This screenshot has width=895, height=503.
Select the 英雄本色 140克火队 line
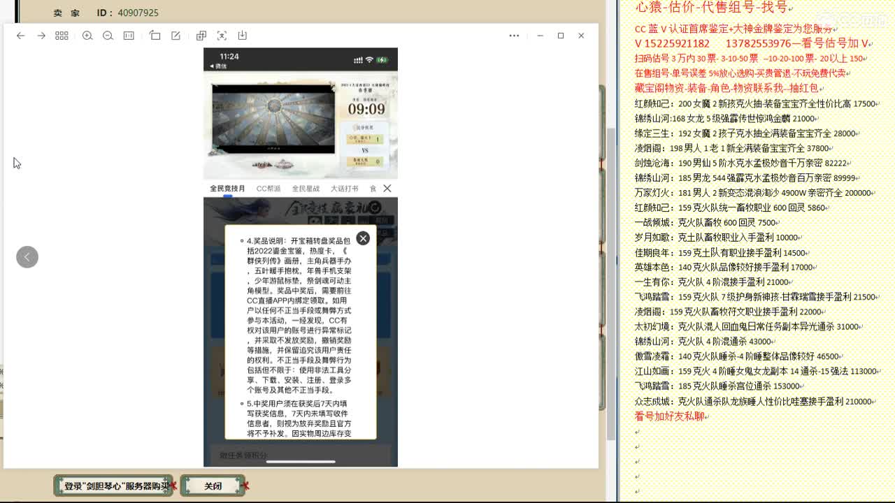[x=724, y=267]
